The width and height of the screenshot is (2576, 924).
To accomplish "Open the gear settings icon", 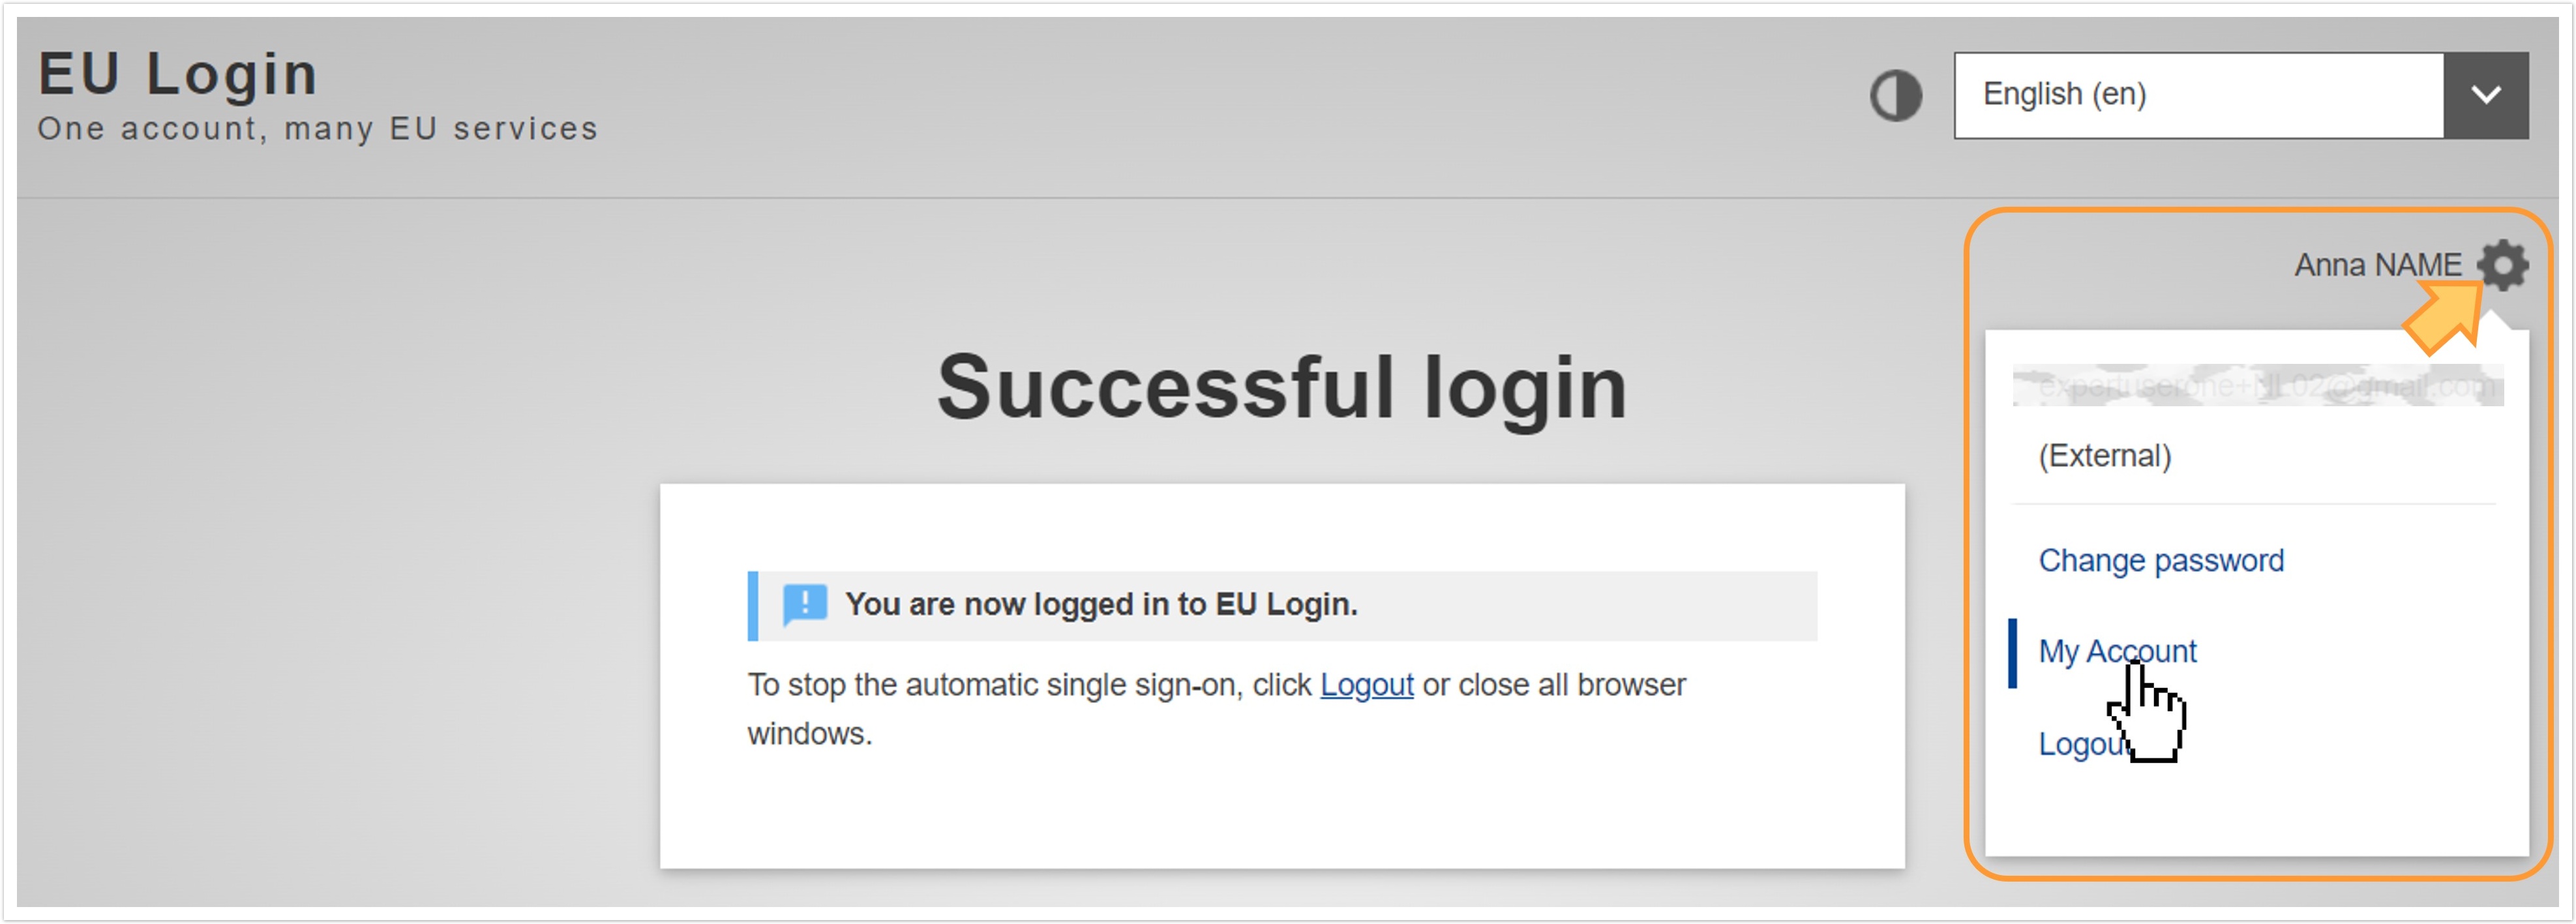I will [2502, 265].
